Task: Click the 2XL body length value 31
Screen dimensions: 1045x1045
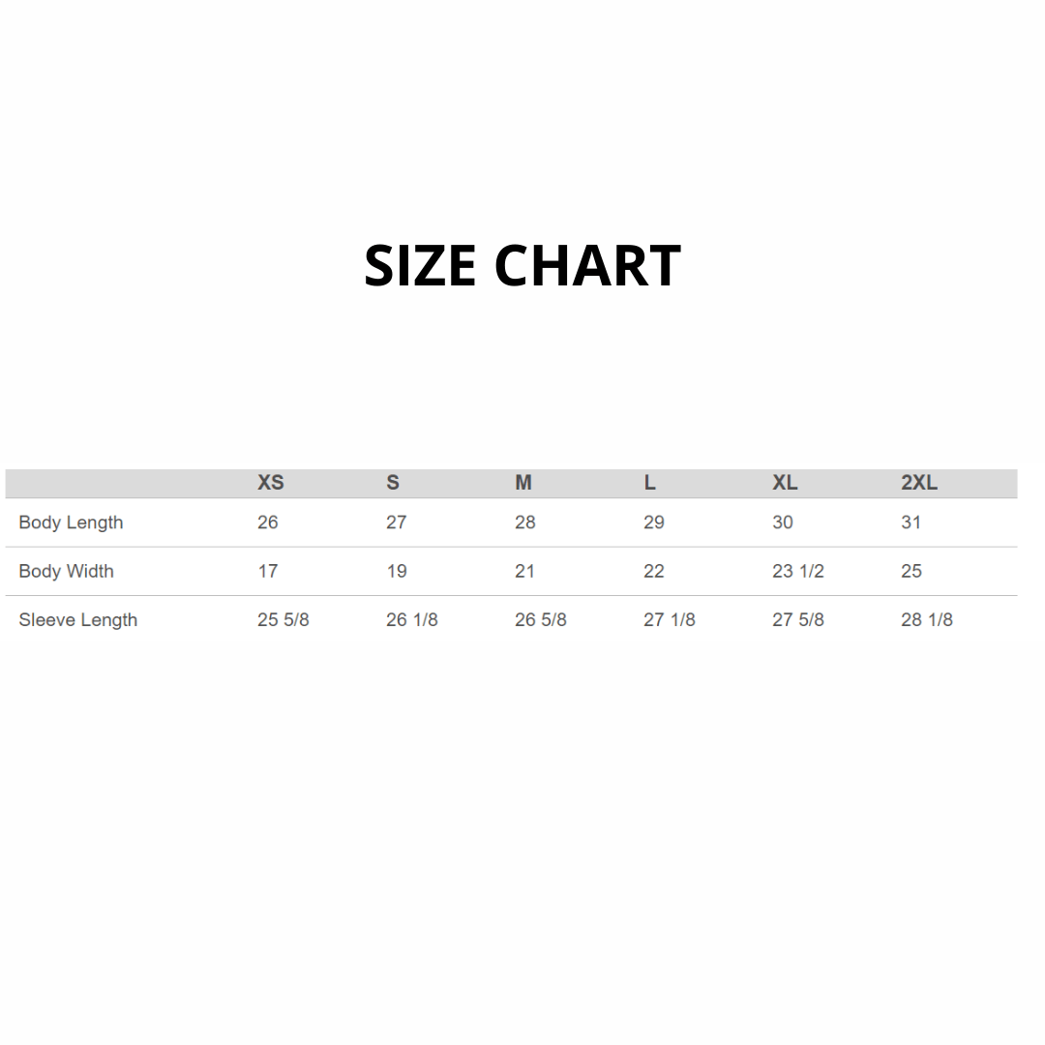Action: coord(911,522)
